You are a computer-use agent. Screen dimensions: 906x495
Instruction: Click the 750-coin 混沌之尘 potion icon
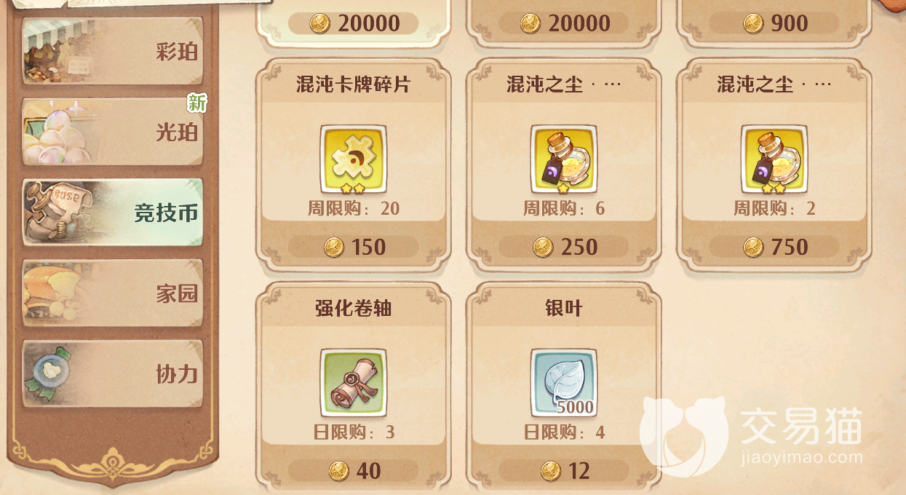pyautogui.click(x=774, y=159)
